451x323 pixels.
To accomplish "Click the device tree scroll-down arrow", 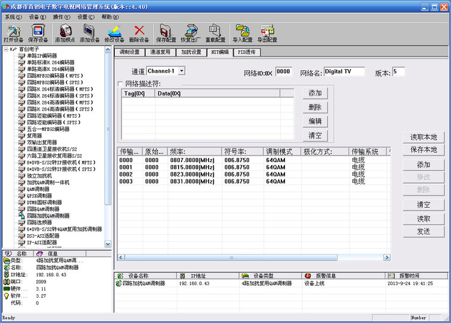I will pos(108,244).
